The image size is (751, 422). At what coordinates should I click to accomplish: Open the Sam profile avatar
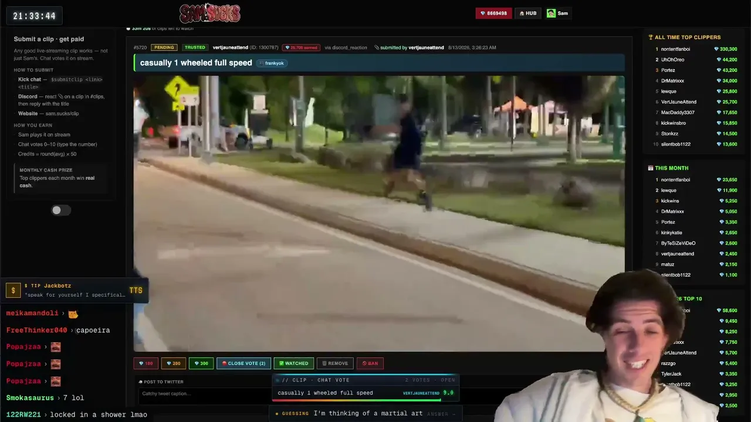[x=551, y=13]
